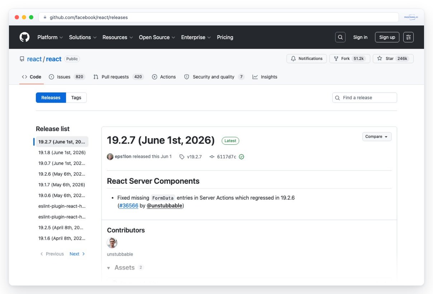Open the 19.2.7 release title

tap(161, 140)
